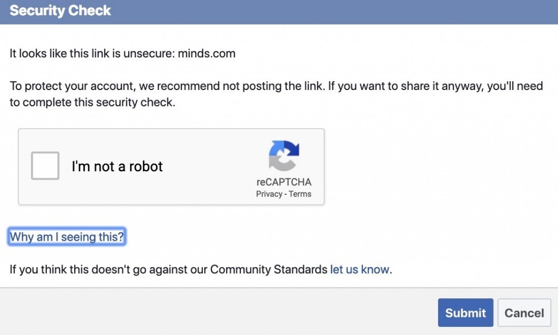Dismiss the dialog with Cancel
This screenshot has width=558, height=335.
[524, 313]
